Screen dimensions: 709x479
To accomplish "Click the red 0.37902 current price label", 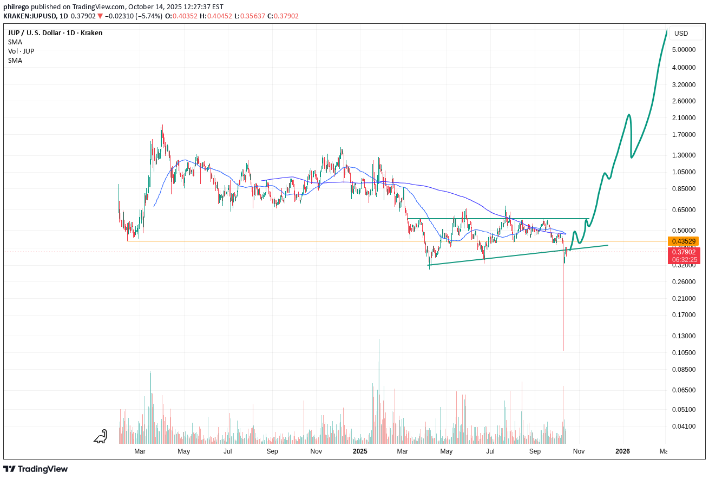I will pos(683,252).
